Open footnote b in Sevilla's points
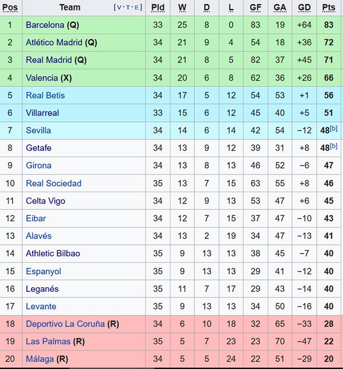Image resolution: width=343 pixels, height=369 pixels. (x=334, y=129)
